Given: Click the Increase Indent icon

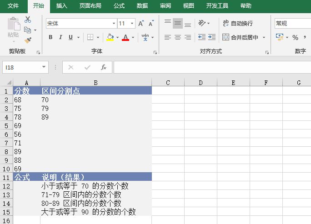Looking at the screenshot, I should [x=212, y=37].
